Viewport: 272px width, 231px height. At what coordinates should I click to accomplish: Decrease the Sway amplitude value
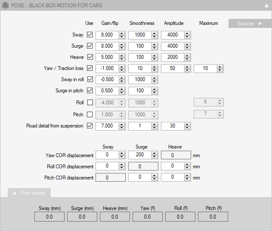tap(187, 36)
